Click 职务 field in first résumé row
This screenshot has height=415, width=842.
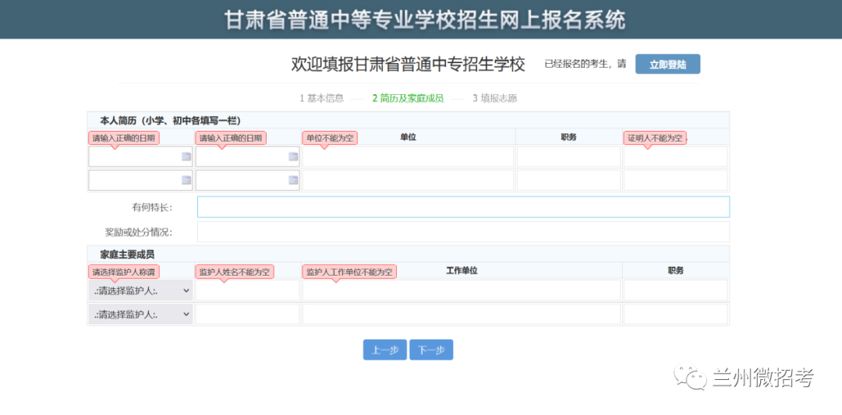(x=568, y=157)
